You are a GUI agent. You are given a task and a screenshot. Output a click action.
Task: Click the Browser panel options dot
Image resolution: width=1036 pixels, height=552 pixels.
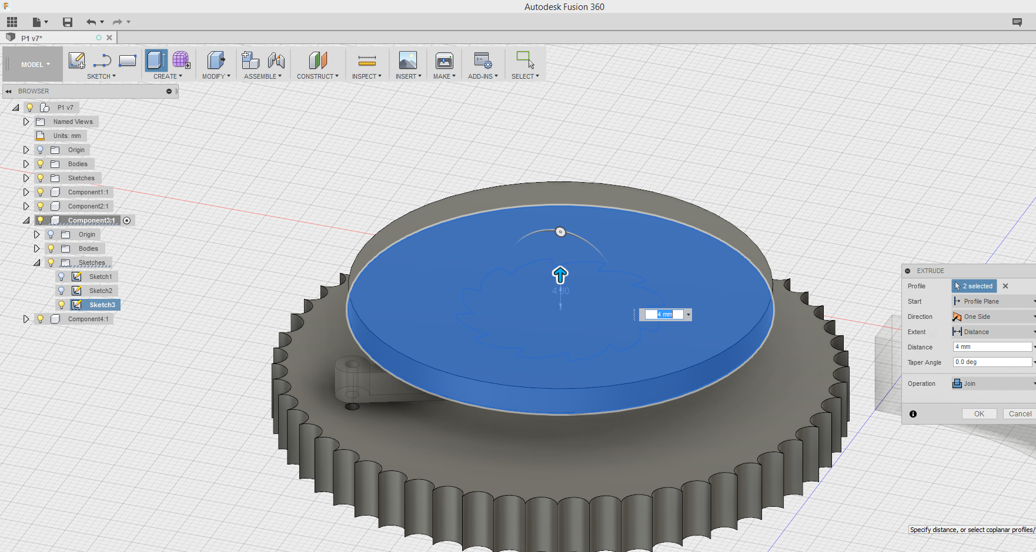coord(169,92)
